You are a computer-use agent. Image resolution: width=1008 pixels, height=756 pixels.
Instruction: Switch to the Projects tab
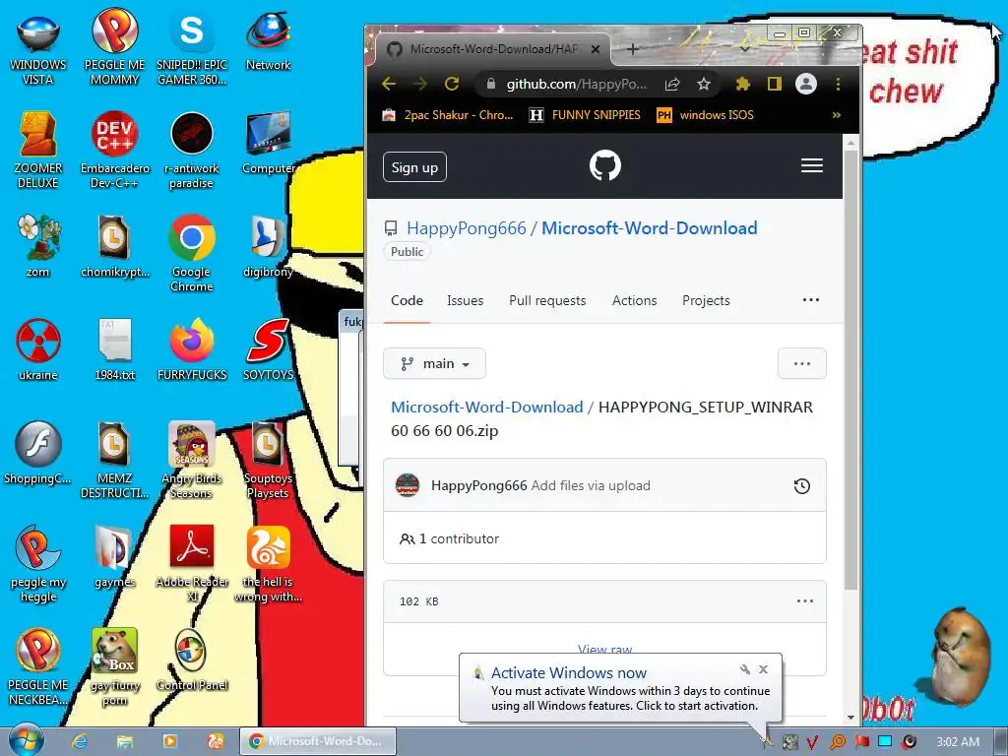(706, 301)
